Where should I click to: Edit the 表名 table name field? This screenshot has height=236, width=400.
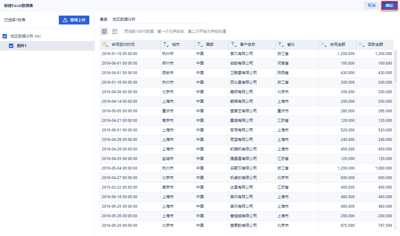158,19
